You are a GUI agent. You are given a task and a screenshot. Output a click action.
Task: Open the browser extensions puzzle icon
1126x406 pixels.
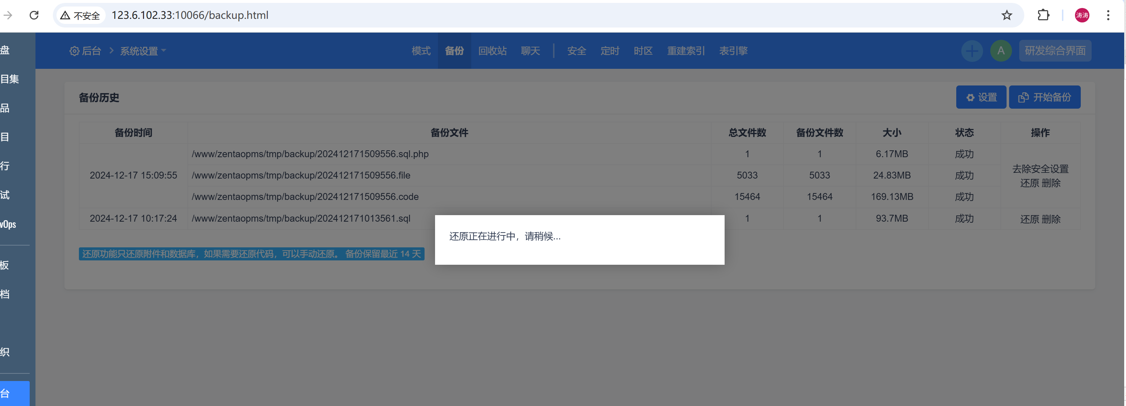click(x=1043, y=15)
